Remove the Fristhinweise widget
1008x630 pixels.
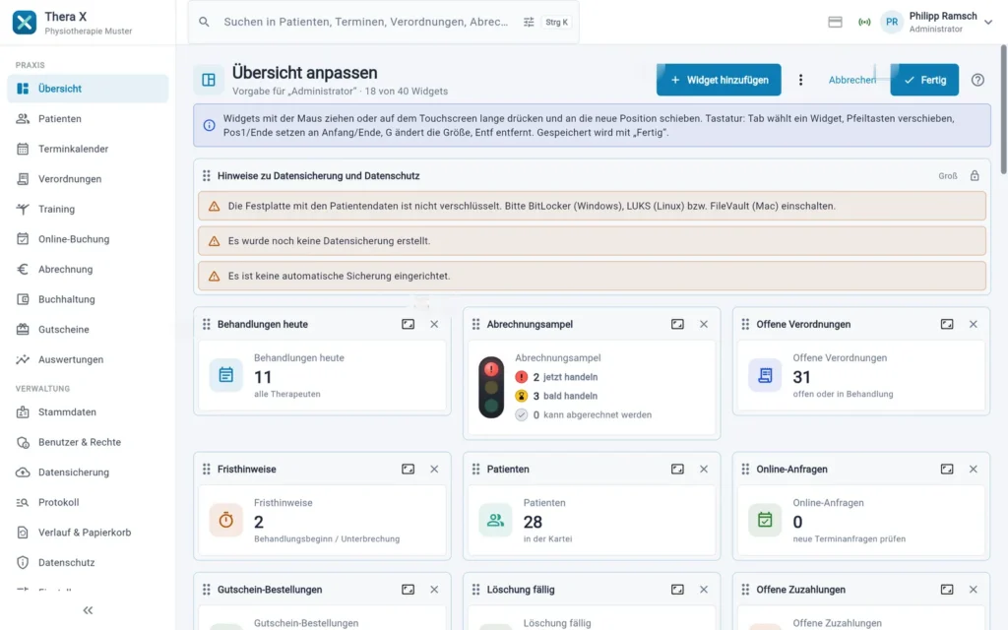pyautogui.click(x=434, y=470)
